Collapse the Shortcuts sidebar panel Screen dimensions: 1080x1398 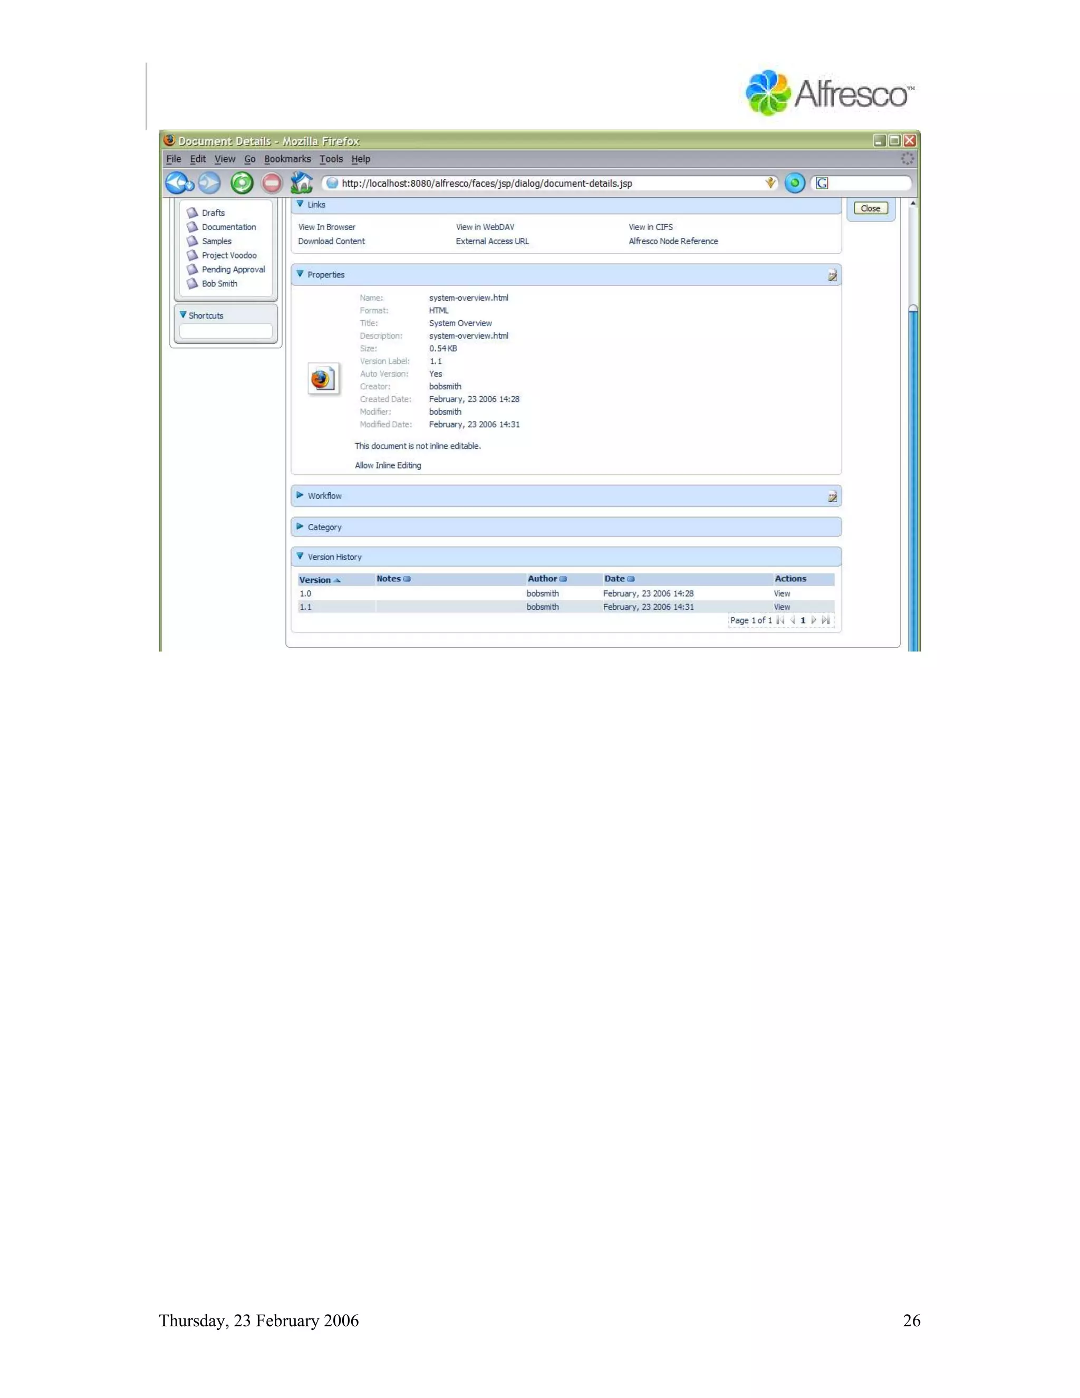point(183,315)
